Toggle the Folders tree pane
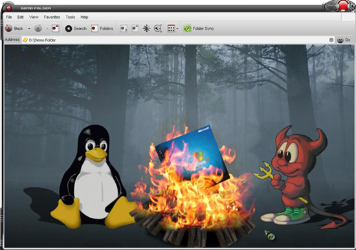Screen dimensions: 356x250 pos(102,28)
